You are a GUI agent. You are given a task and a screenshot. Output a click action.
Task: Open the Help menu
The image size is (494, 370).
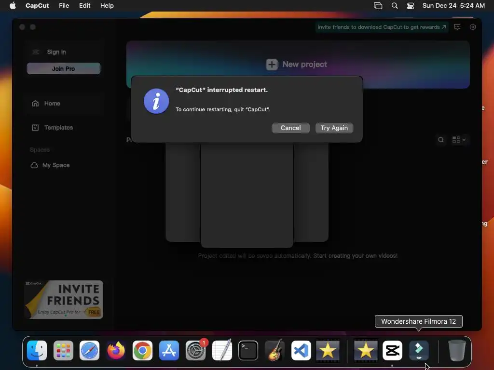(107, 6)
